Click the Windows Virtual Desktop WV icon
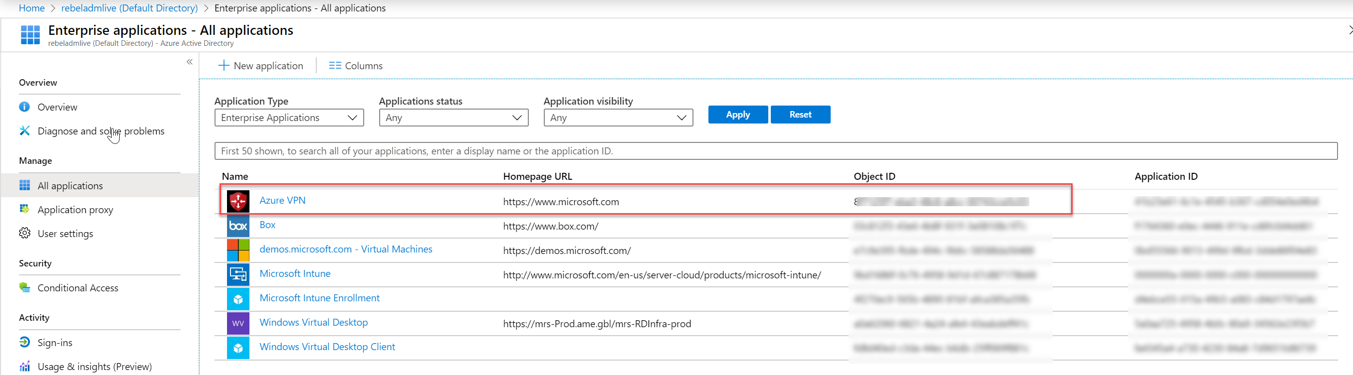The image size is (1353, 375). click(238, 324)
